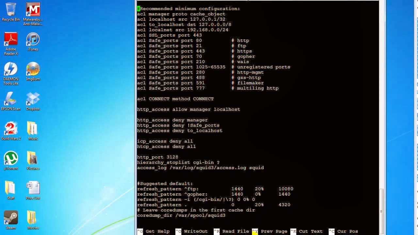Click 'http_access allow manager localhost' line
The width and height of the screenshot is (418, 235).
(x=188, y=109)
